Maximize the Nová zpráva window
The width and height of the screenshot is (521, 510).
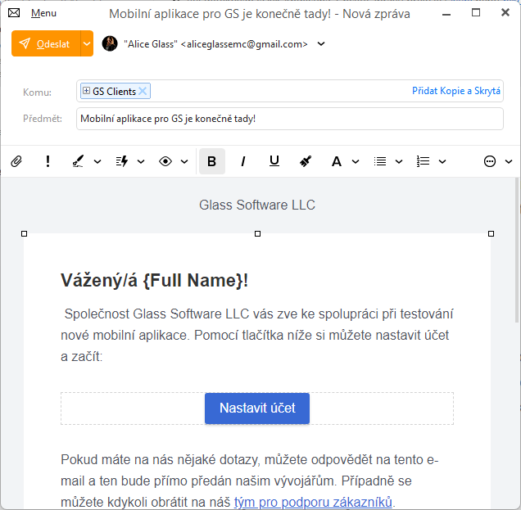[476, 13]
